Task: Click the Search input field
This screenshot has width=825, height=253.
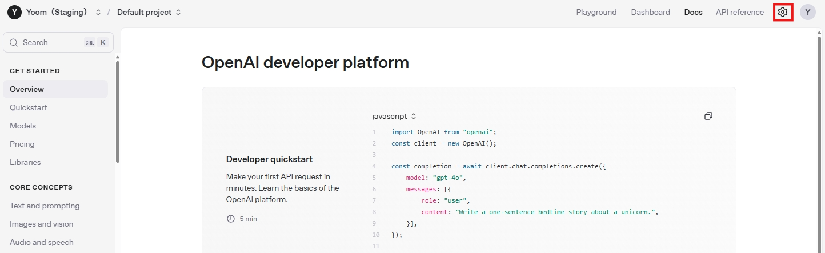Action: click(x=58, y=42)
